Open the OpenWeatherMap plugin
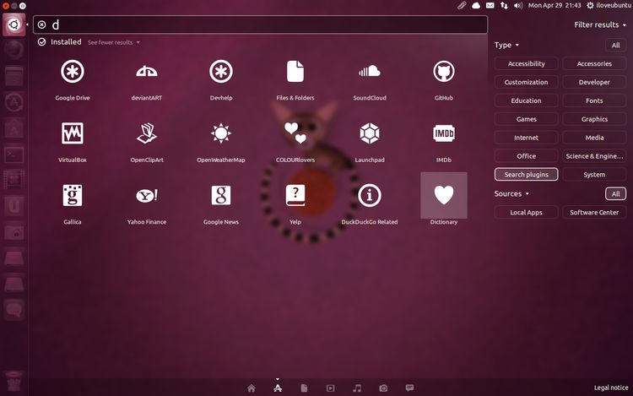Screen dimensions: 633x396 pos(221,133)
